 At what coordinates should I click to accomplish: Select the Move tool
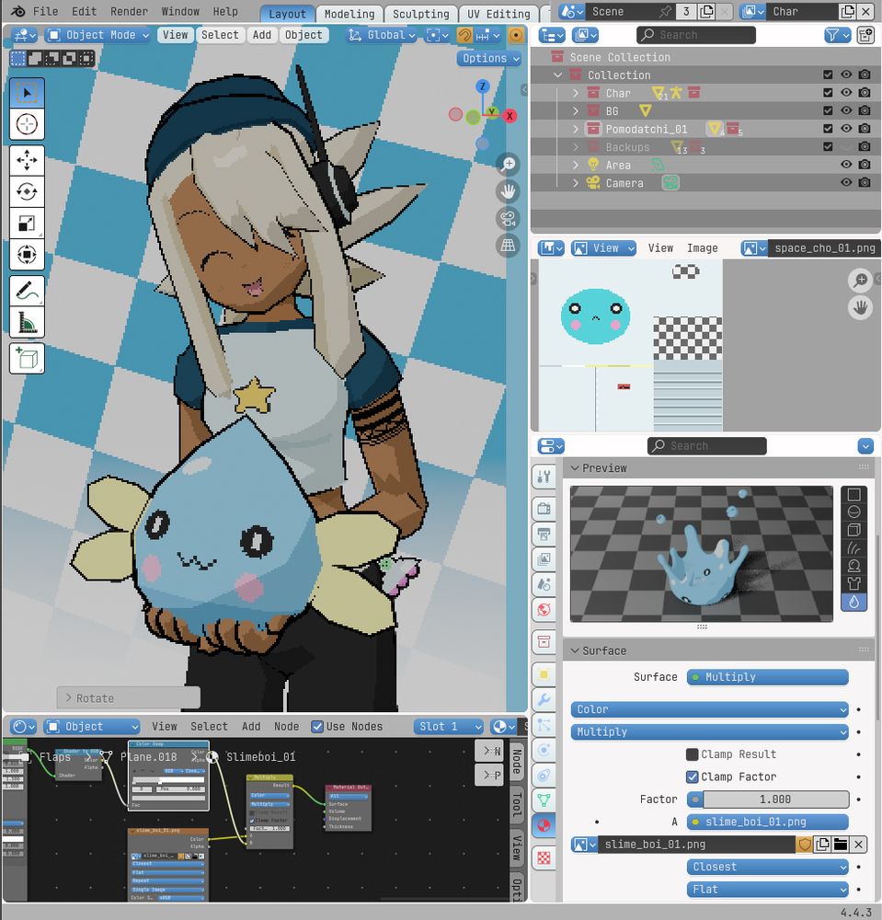tap(27, 160)
